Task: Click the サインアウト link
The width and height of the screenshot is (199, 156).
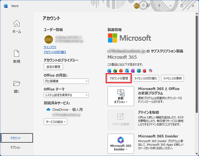Action: [x=50, y=47]
